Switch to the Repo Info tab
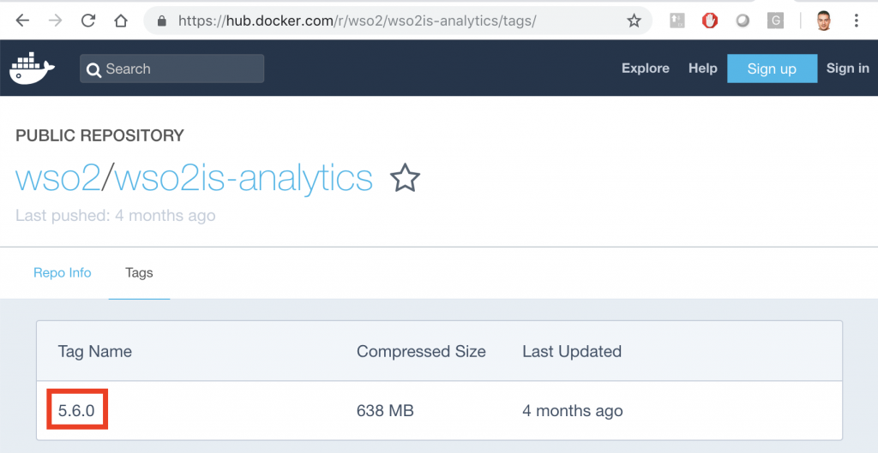Screen dimensions: 878x453 point(62,273)
